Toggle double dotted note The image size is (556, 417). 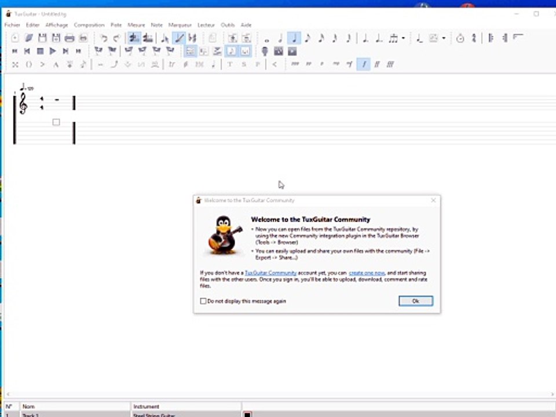coord(379,38)
